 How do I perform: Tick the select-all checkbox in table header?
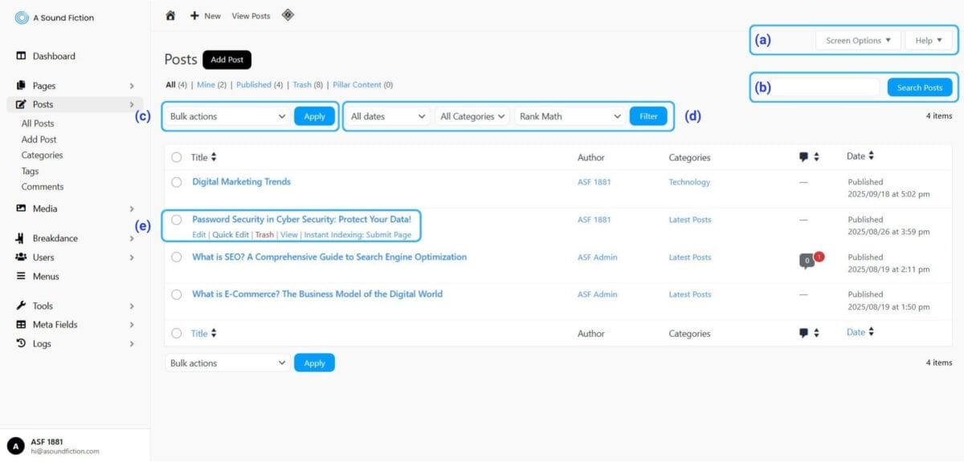tap(177, 157)
